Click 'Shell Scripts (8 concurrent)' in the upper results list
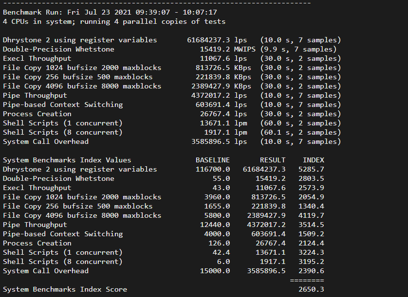Screen dimensions: 408x297 click(x=63, y=132)
